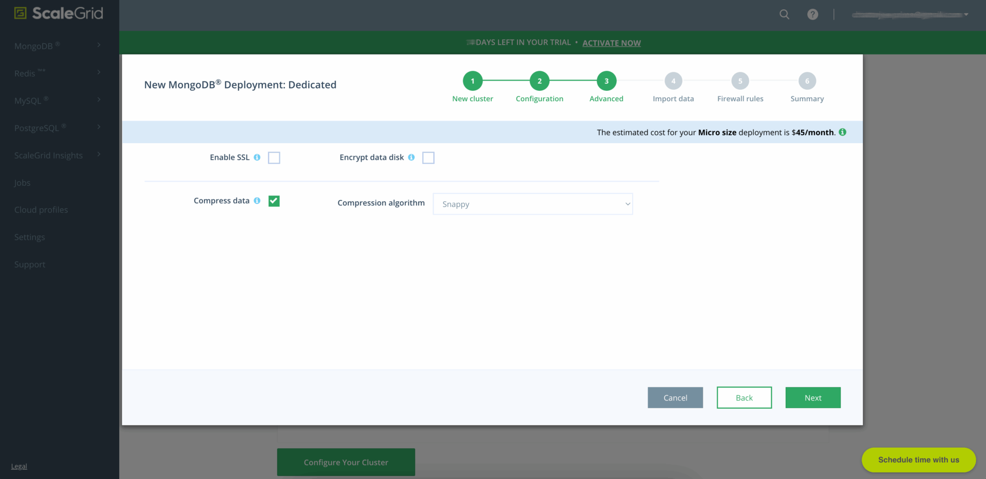Open the help question mark icon
This screenshot has width=986, height=479.
812,14
